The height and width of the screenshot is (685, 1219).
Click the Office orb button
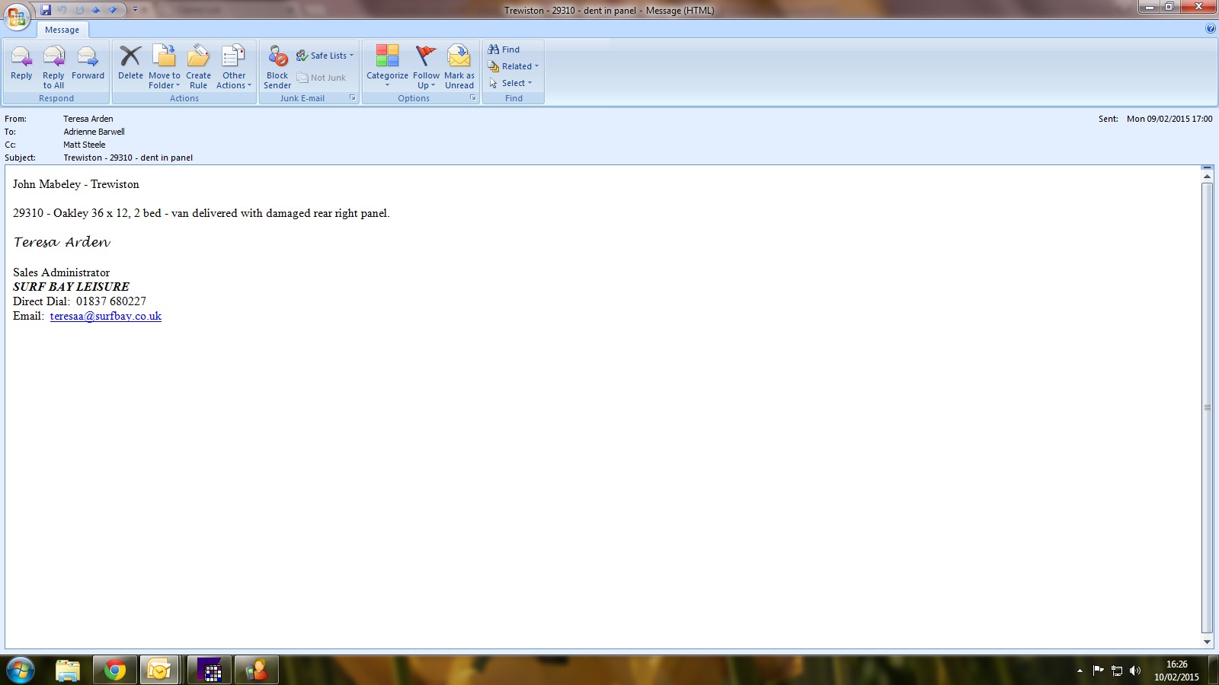(17, 15)
